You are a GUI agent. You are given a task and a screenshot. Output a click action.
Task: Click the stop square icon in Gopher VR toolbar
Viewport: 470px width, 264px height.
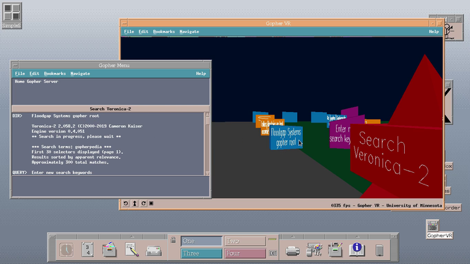coord(151,204)
